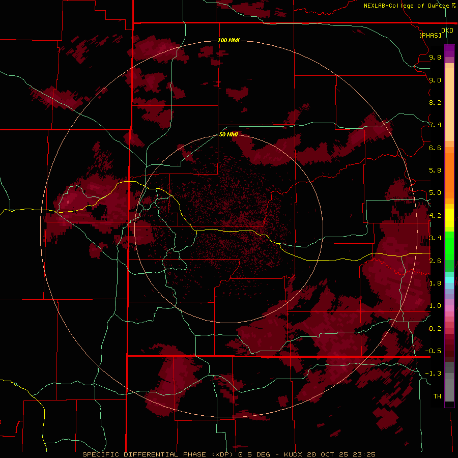
Task: Click the KUDX 20 OCT 25 23:25 timestamp
Action: (x=329, y=454)
